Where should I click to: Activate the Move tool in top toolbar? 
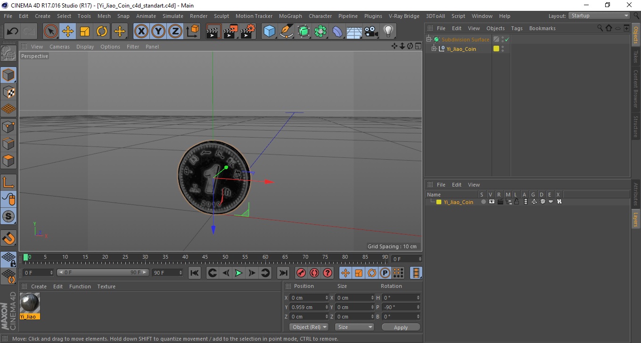68,32
